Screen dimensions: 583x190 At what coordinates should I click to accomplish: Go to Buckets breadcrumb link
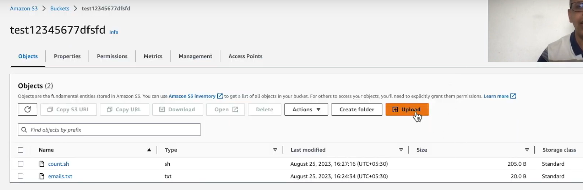(60, 8)
